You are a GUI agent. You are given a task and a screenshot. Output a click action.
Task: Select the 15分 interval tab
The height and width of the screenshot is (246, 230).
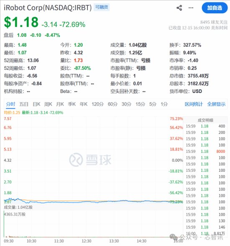[x=140, y=104]
